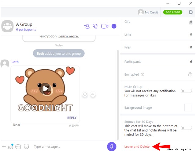Toggle the Mute Group switch

pyautogui.click(x=186, y=91)
